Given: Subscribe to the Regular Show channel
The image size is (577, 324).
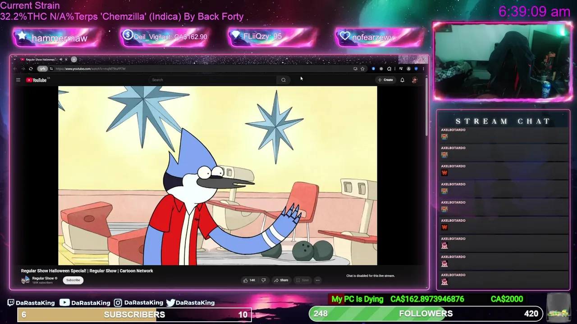Looking at the screenshot, I should click(73, 280).
